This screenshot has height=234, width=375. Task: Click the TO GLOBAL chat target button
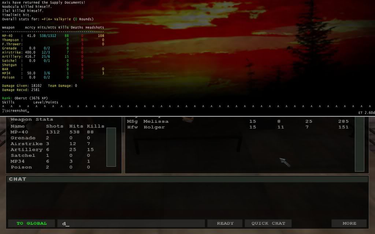31,223
